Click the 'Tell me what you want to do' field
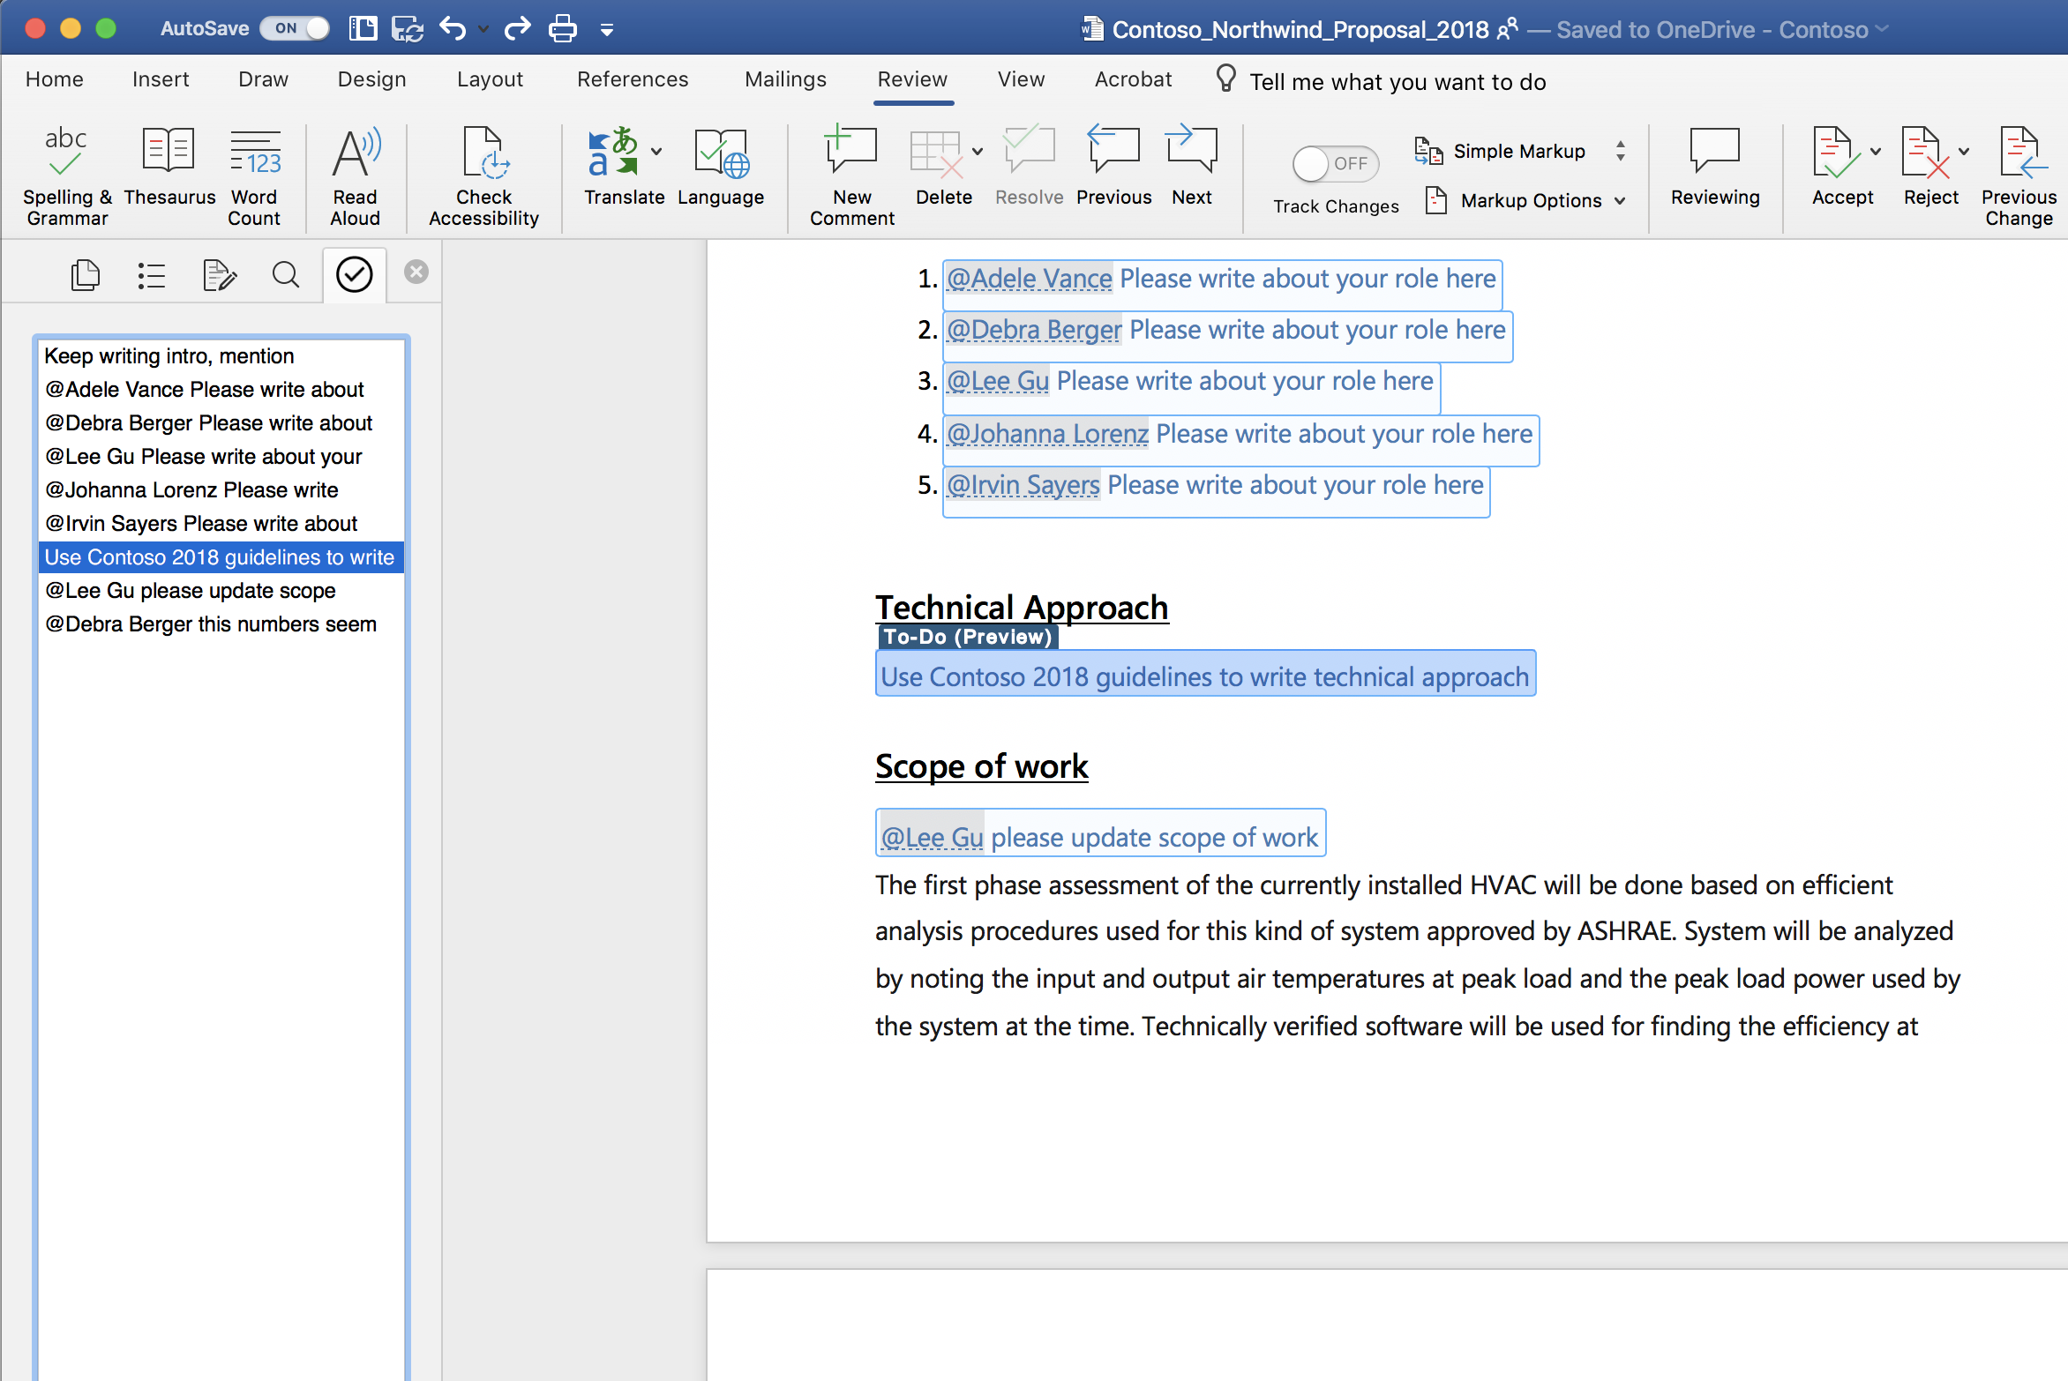This screenshot has height=1381, width=2068. pyautogui.click(x=1397, y=82)
